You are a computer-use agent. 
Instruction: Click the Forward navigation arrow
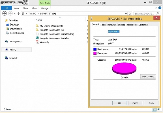[x=10, y=14]
